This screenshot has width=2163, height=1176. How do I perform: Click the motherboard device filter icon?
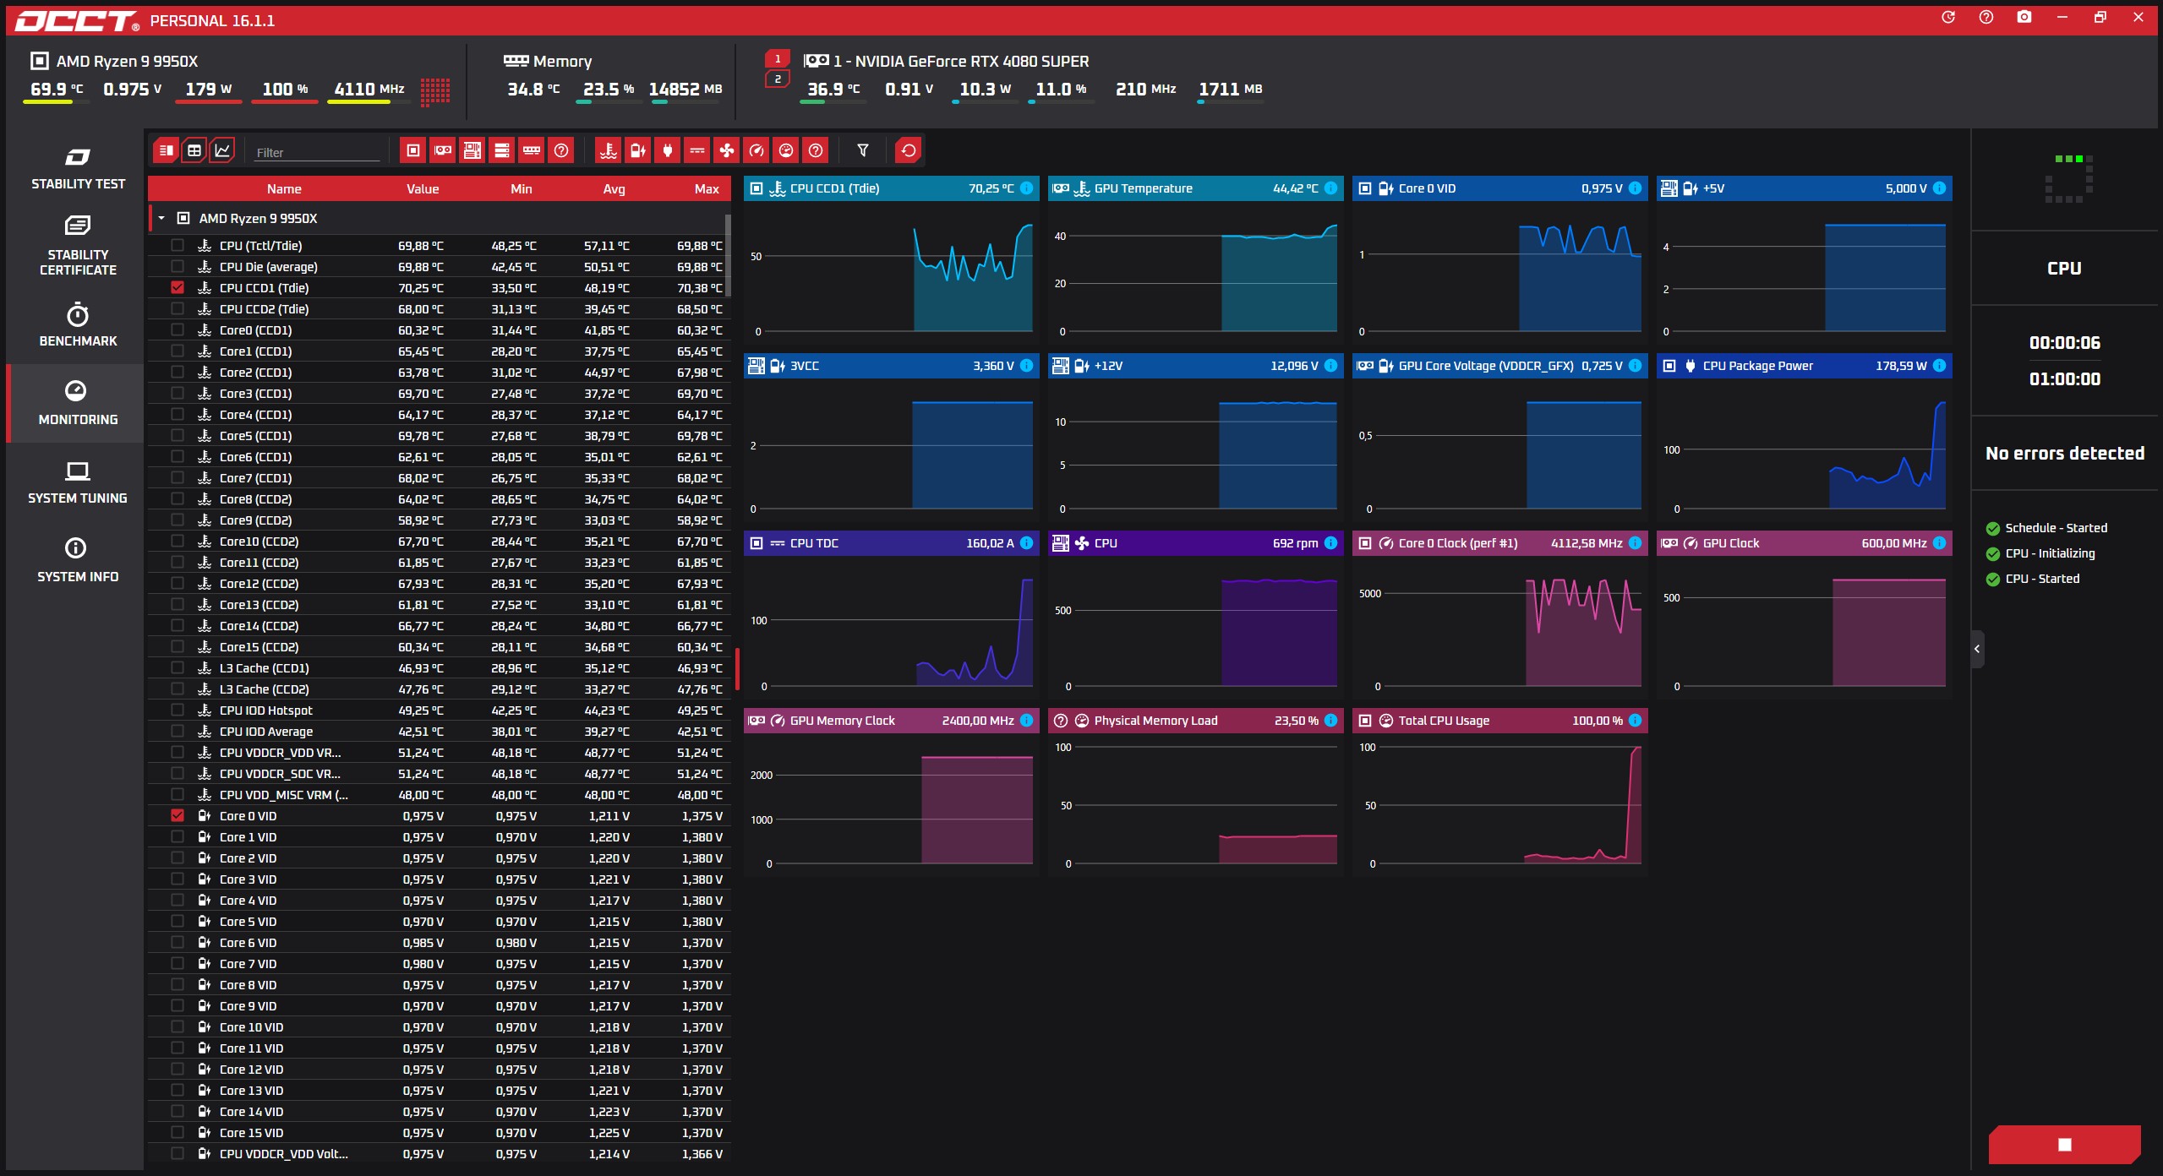472,150
